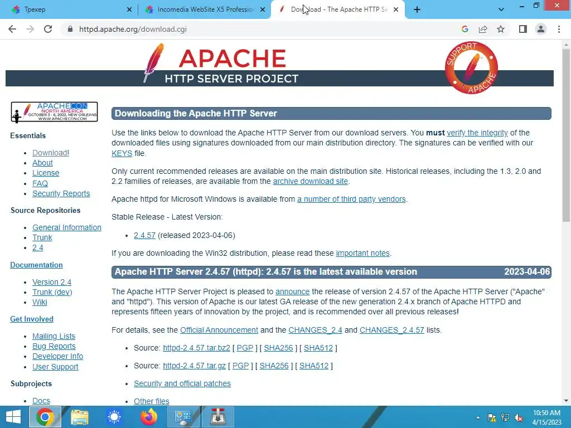Click the browser forward arrow
The image size is (571, 428).
click(30, 29)
